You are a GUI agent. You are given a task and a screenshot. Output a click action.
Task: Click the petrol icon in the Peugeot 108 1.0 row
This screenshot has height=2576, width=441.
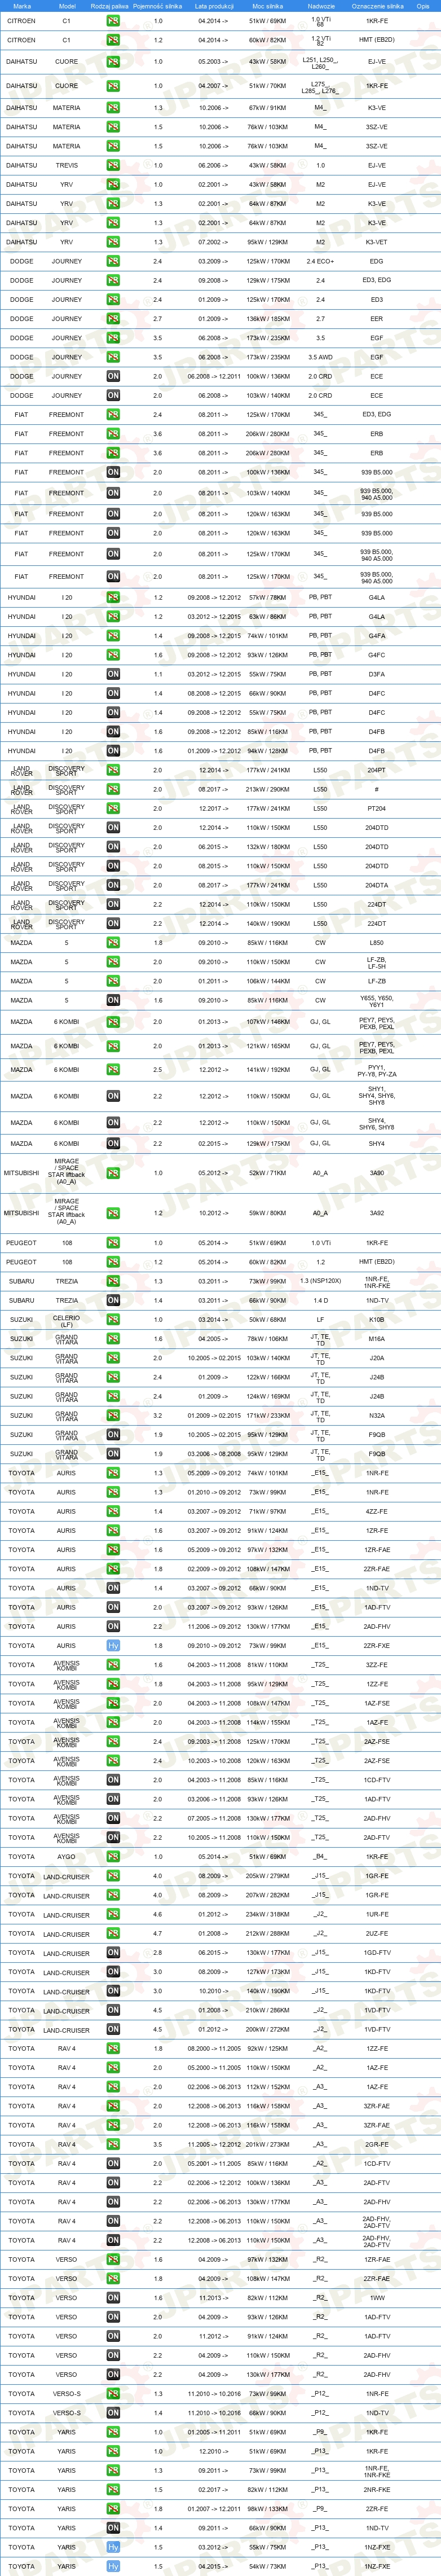113,1243
